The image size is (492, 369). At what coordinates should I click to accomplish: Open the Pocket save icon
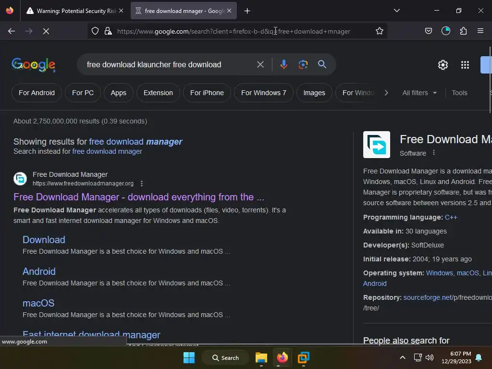(x=428, y=31)
